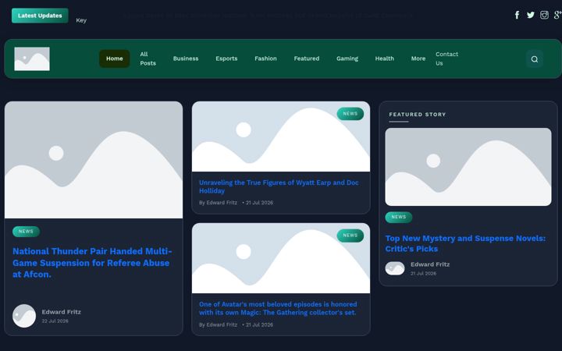The width and height of the screenshot is (562, 351).
Task: Open the National Thunder Pair suspension article
Action: [x=92, y=263]
